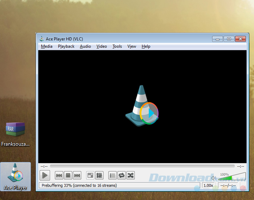Toggle the playlist view icon

(x=112, y=175)
